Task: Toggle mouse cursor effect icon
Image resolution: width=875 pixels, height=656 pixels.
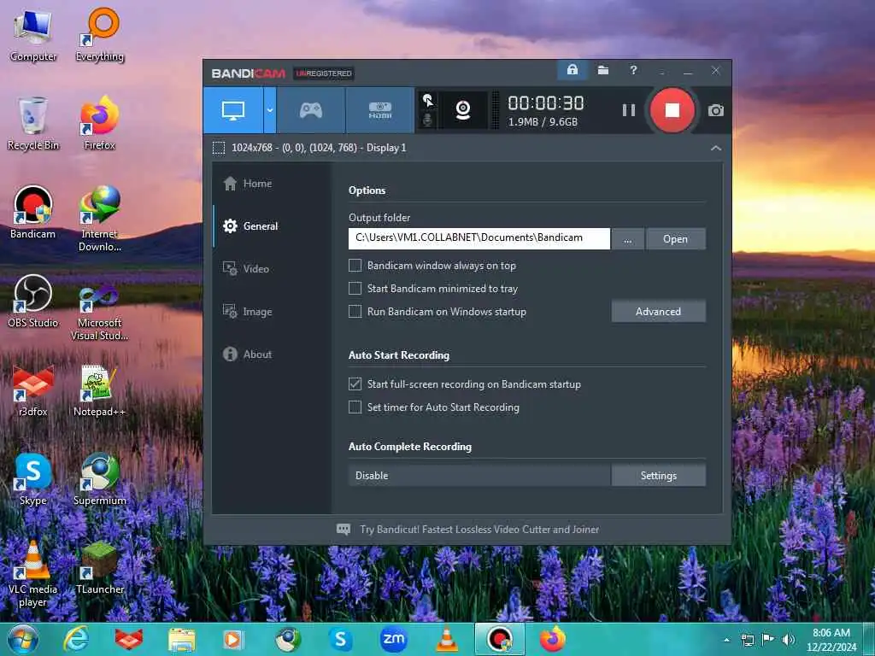Action: point(428,101)
